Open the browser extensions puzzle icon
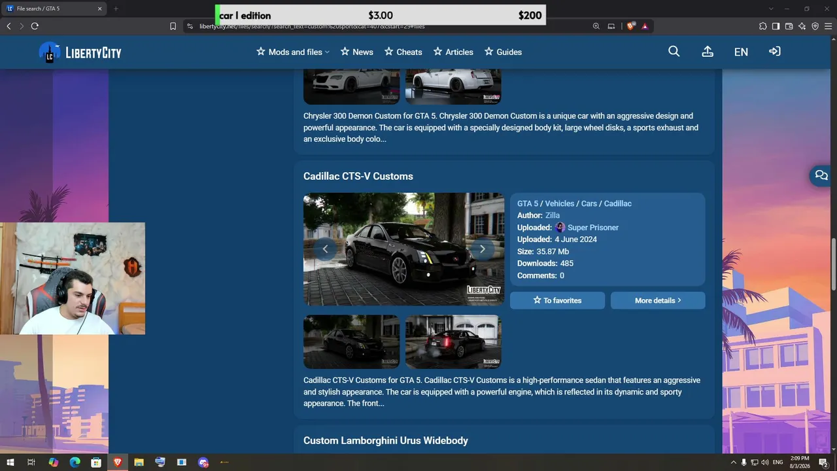 [x=763, y=26]
